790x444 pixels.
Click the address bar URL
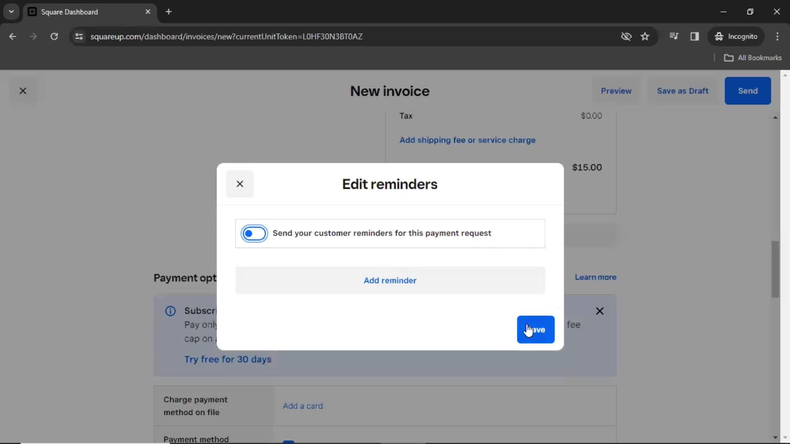[x=226, y=36]
